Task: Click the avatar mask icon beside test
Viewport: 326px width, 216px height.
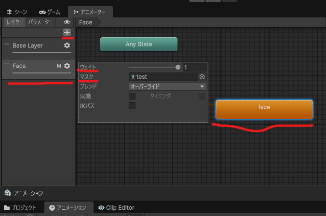Action: [x=133, y=77]
